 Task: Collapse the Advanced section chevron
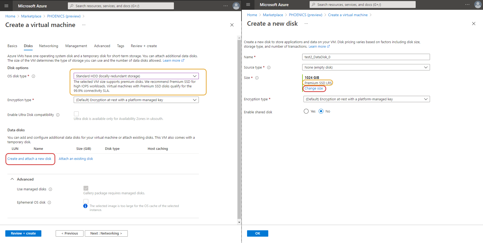(12, 179)
